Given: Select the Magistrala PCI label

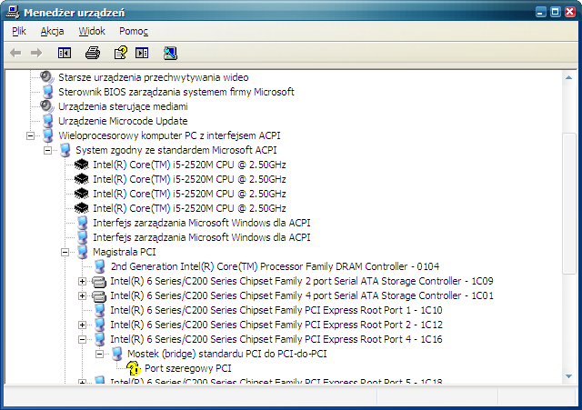Looking at the screenshot, I should [x=125, y=252].
